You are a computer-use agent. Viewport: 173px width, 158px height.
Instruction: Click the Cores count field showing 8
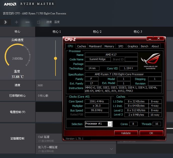pos(133,124)
